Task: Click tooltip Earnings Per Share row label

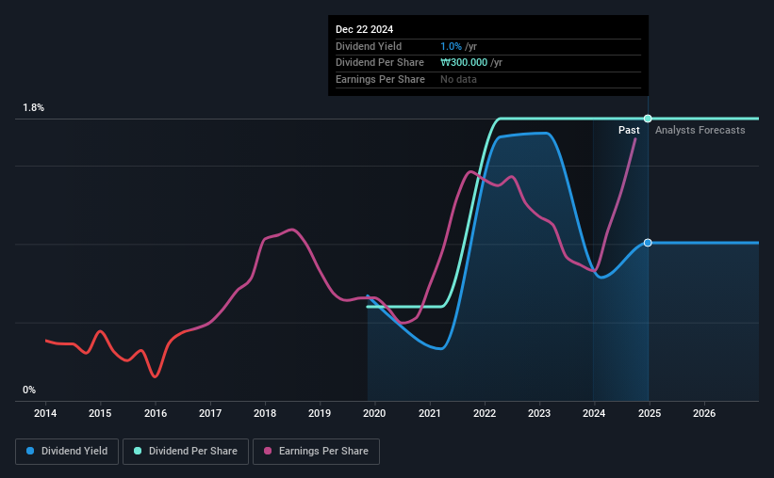Action: (380, 79)
